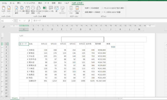Switch to the 数式 tab
The width and height of the screenshot is (167, 100).
tap(40, 3)
